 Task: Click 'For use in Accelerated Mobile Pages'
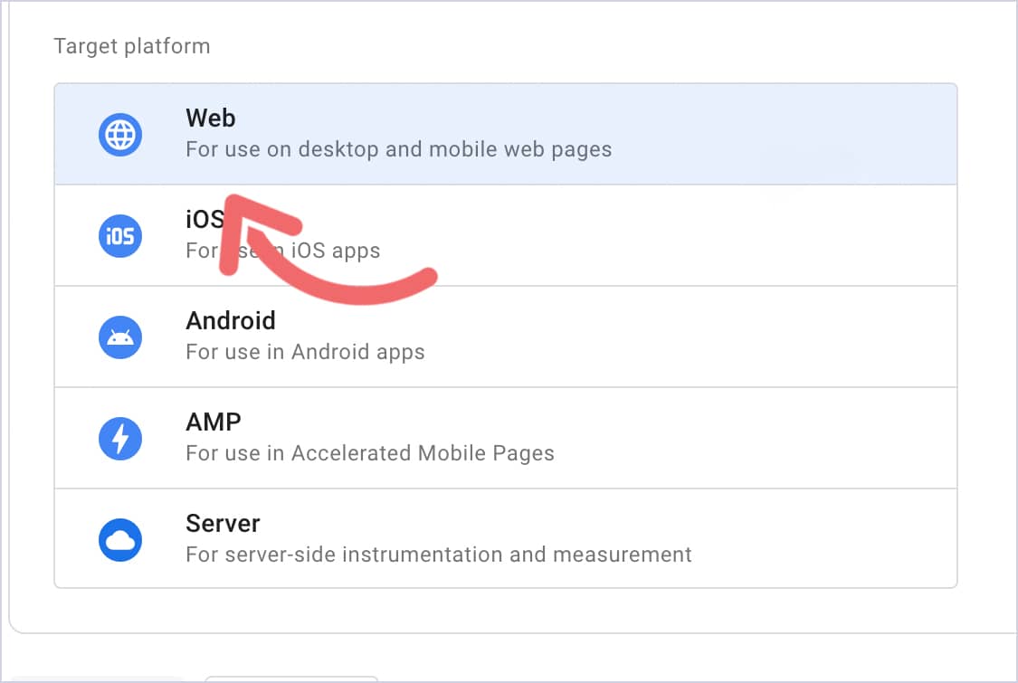tap(370, 453)
